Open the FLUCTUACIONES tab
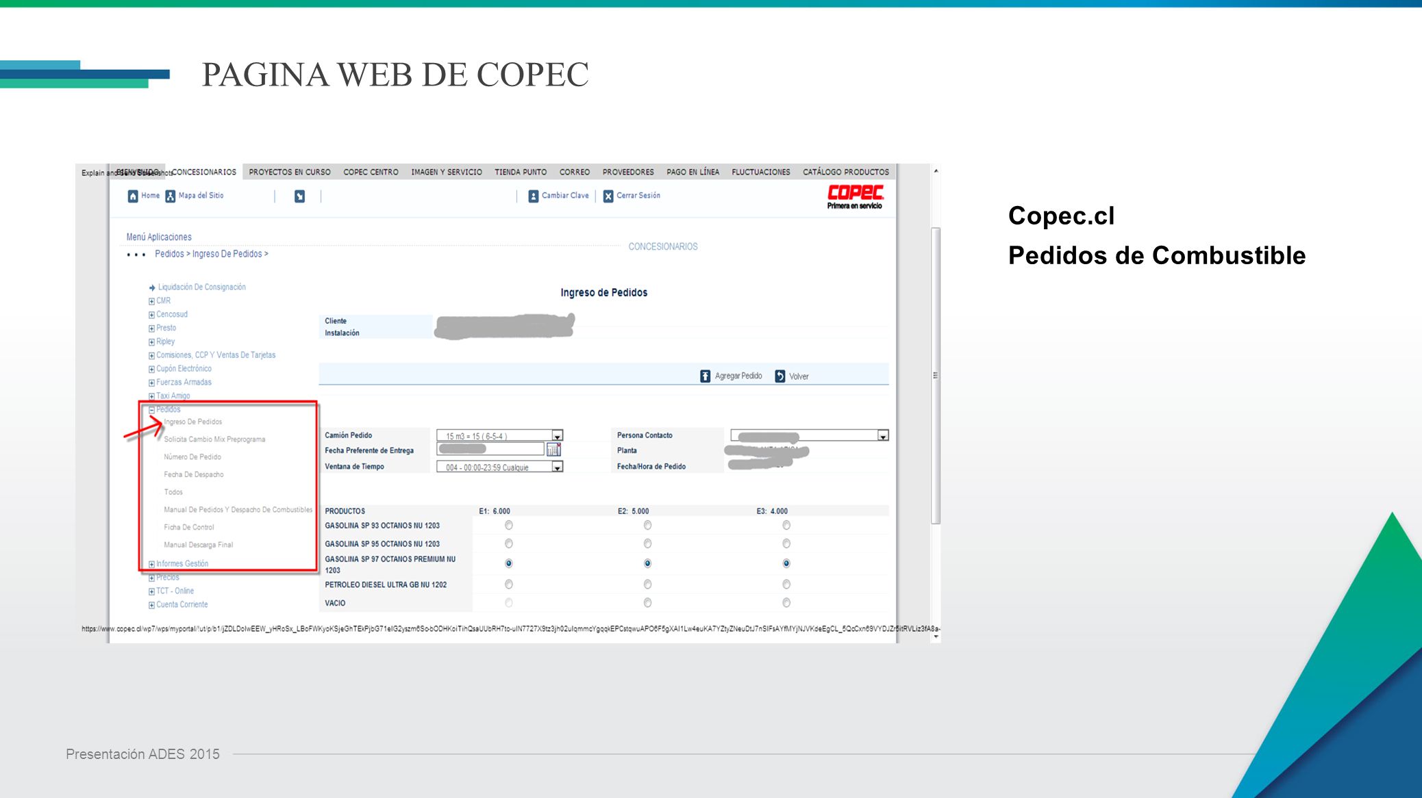The width and height of the screenshot is (1422, 798). [x=761, y=172]
